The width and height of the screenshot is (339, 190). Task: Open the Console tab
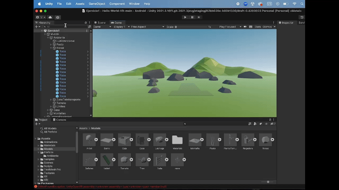click(x=60, y=119)
